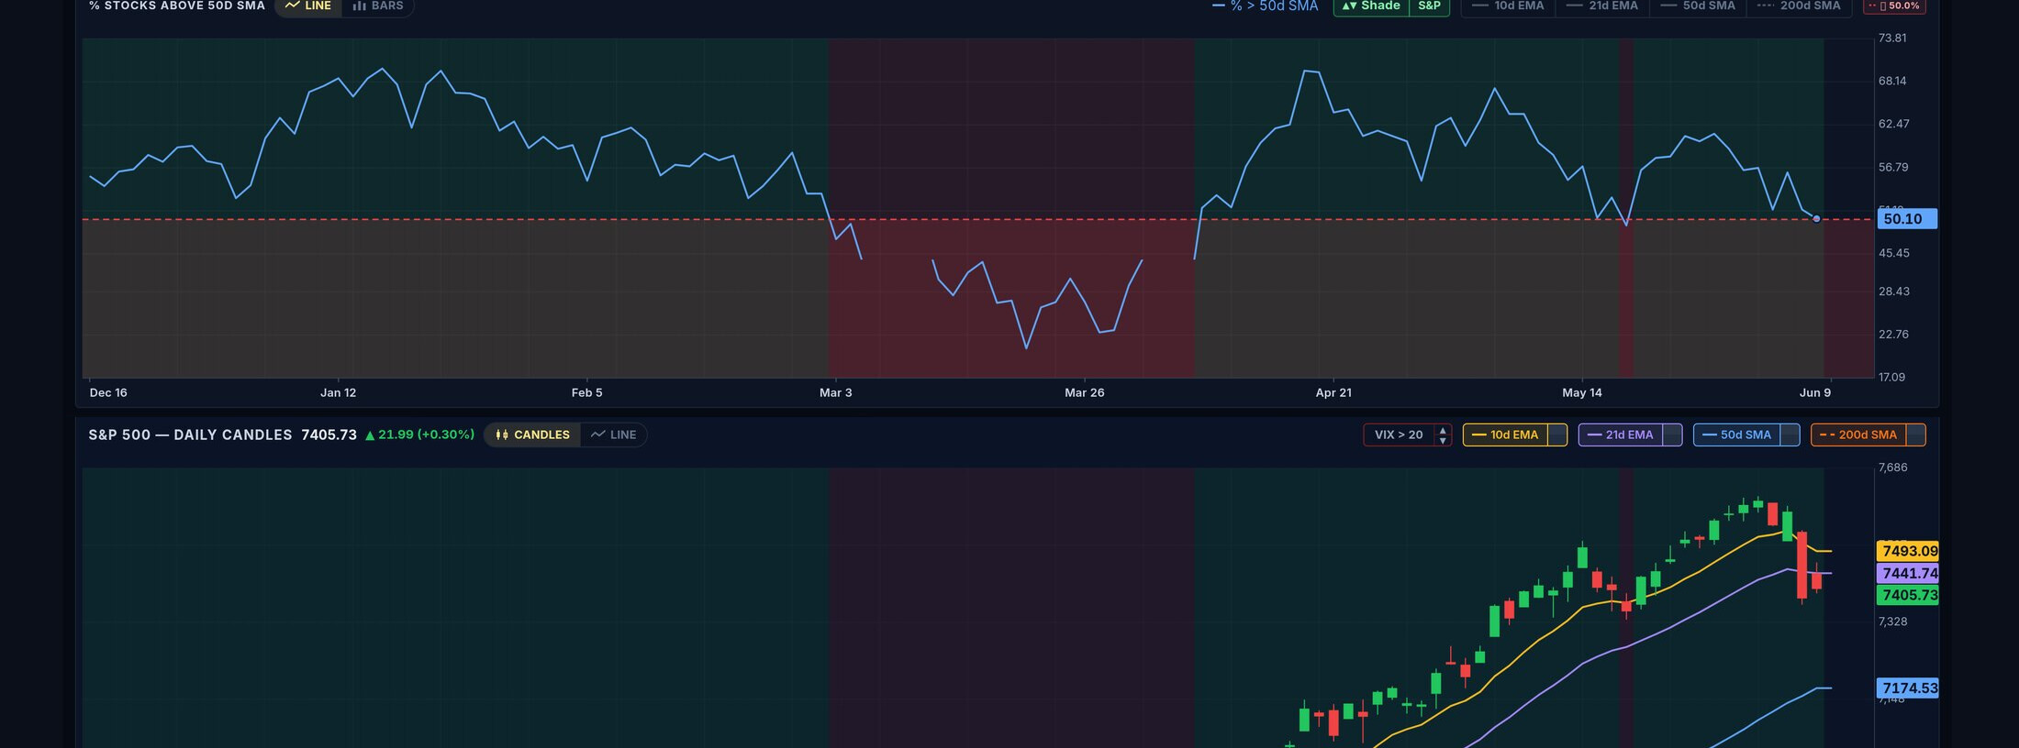
Task: Open color box beside blue 50d SMA
Action: coord(1790,434)
